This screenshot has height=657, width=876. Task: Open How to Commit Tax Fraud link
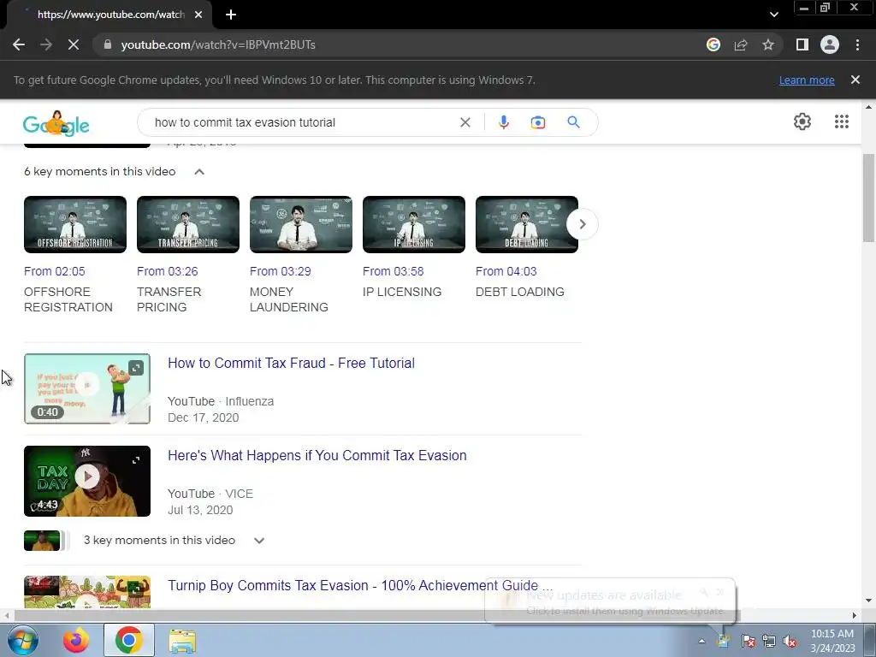click(291, 363)
